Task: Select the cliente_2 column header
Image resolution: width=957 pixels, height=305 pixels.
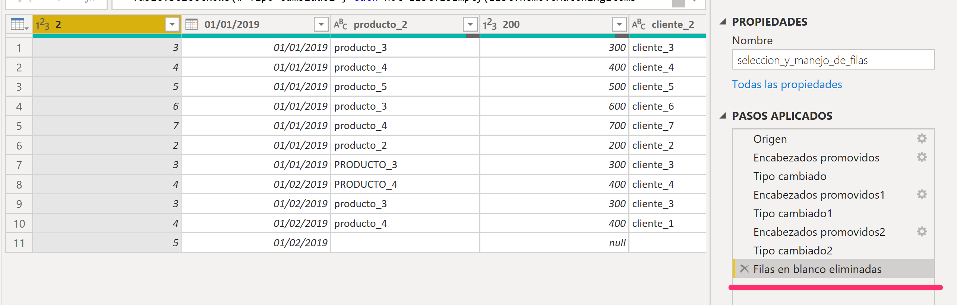Action: coord(667,25)
